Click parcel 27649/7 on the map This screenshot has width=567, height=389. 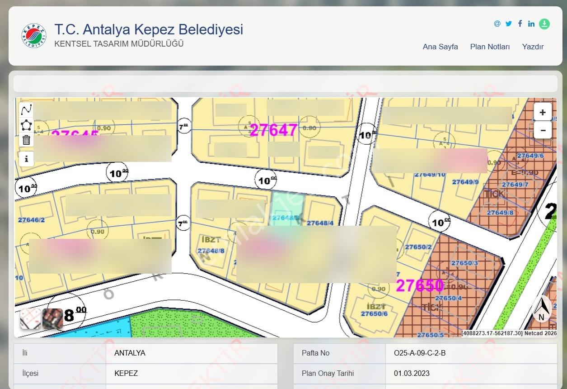(x=515, y=185)
